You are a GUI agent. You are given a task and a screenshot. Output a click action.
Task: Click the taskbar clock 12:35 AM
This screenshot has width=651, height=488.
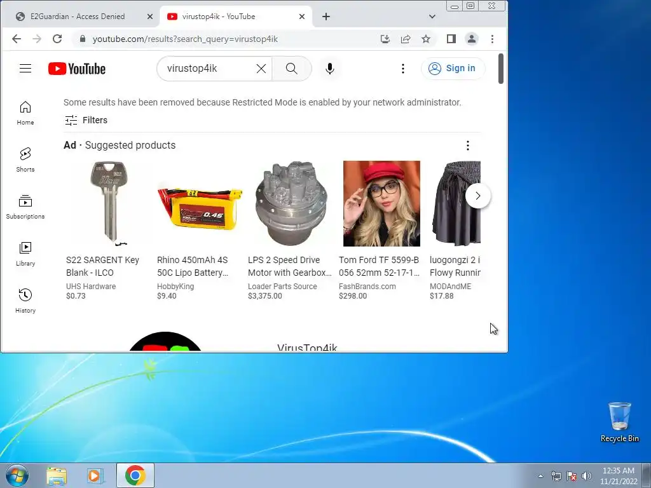[618, 471]
